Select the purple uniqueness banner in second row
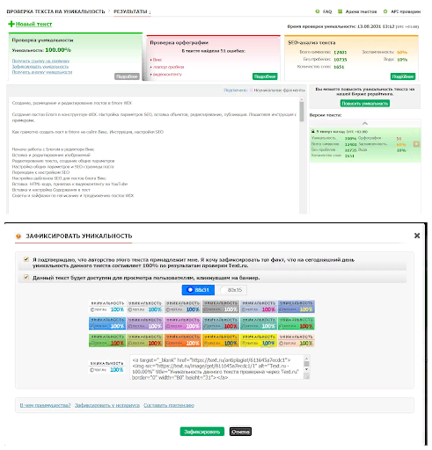 click(145, 323)
